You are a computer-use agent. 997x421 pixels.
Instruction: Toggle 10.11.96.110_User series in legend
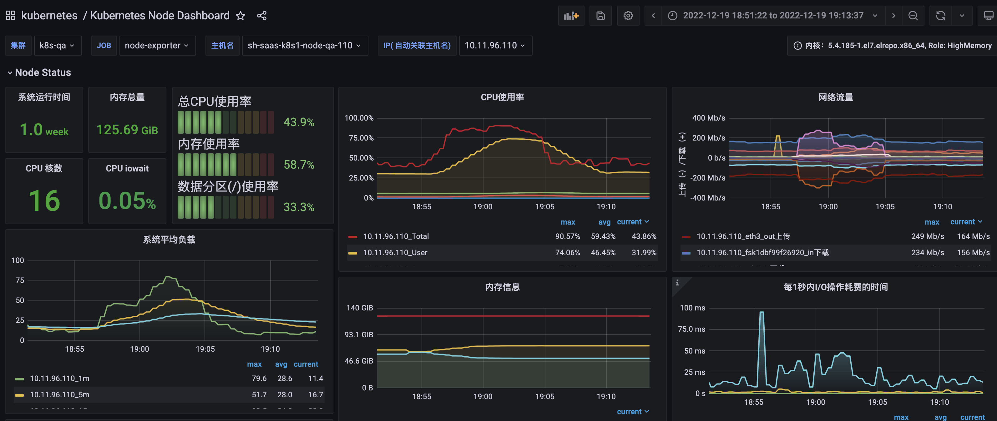[x=395, y=252]
